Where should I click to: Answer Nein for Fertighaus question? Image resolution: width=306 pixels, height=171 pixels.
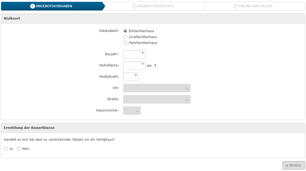19,149
